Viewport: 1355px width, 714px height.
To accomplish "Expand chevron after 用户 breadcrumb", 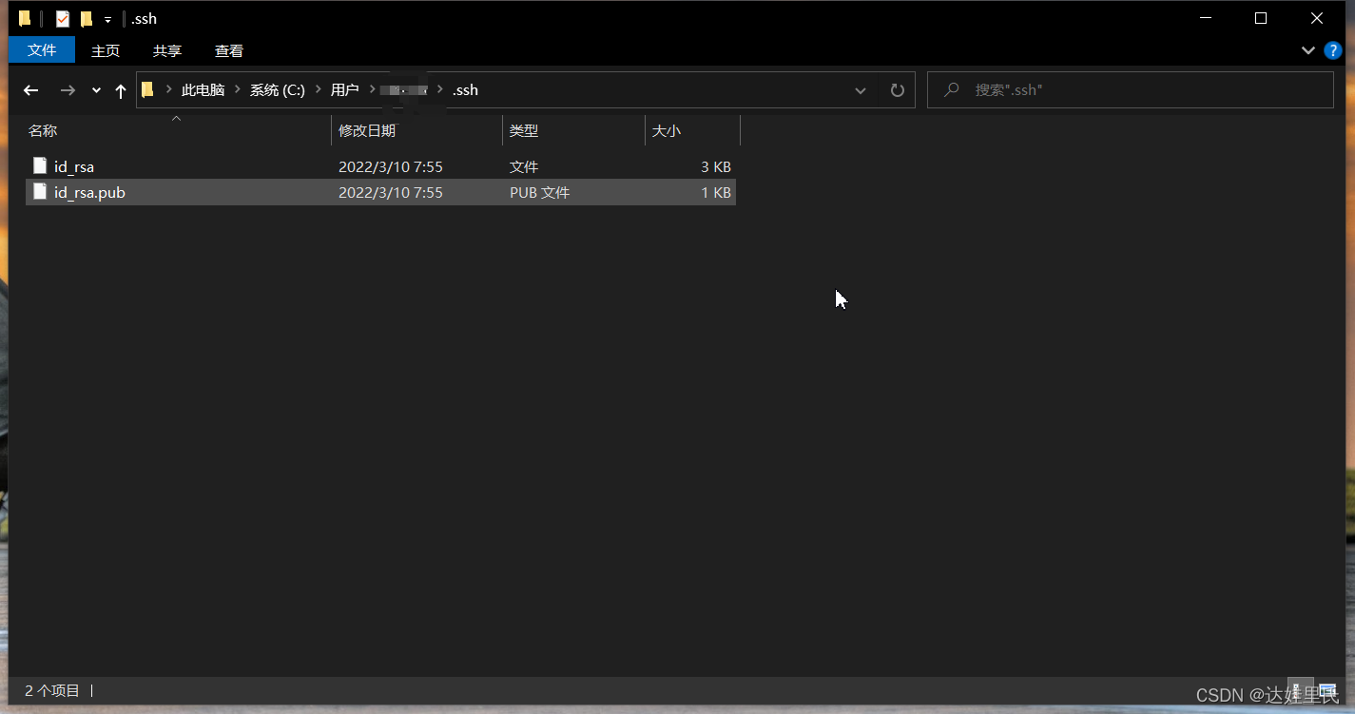I will (x=371, y=89).
